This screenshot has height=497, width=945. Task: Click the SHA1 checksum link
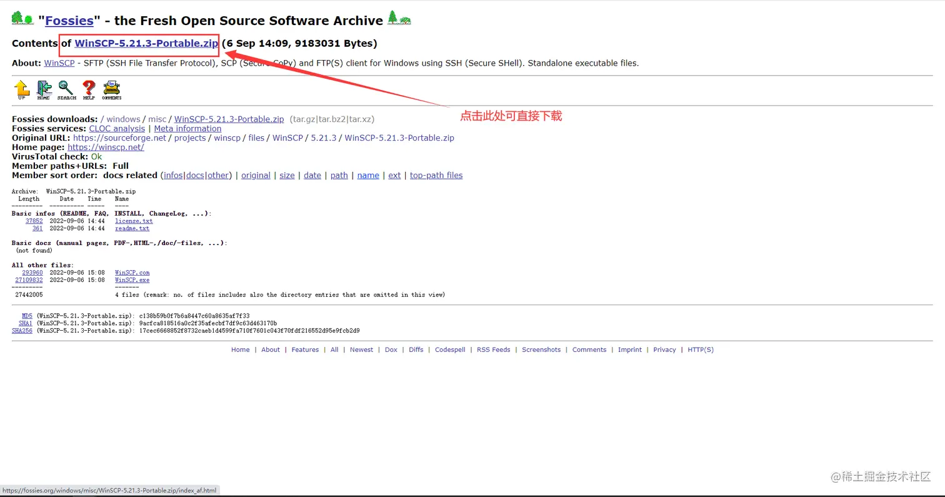point(26,324)
